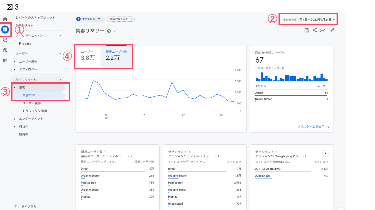Click the Japan row in 上位の国 list
Screen dimensions: 375x210
[292, 93]
